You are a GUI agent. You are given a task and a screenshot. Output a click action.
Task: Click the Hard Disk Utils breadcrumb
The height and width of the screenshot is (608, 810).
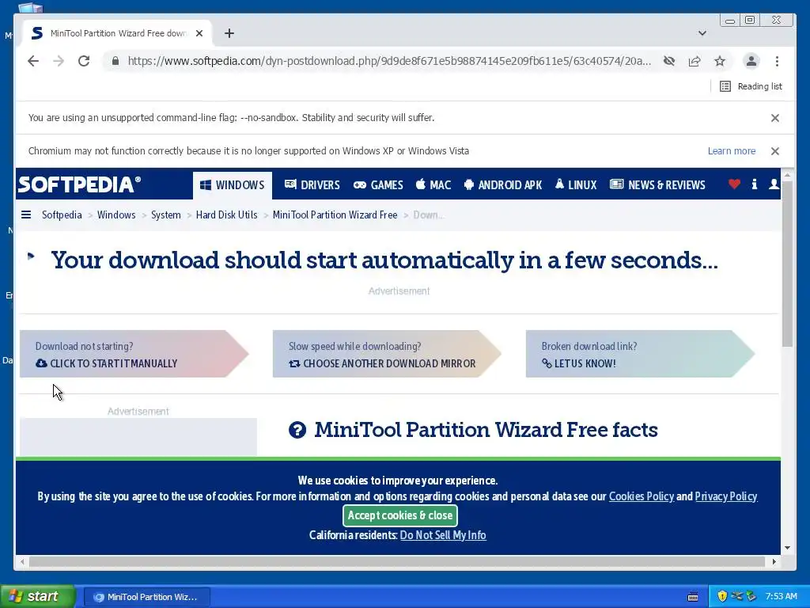(226, 215)
